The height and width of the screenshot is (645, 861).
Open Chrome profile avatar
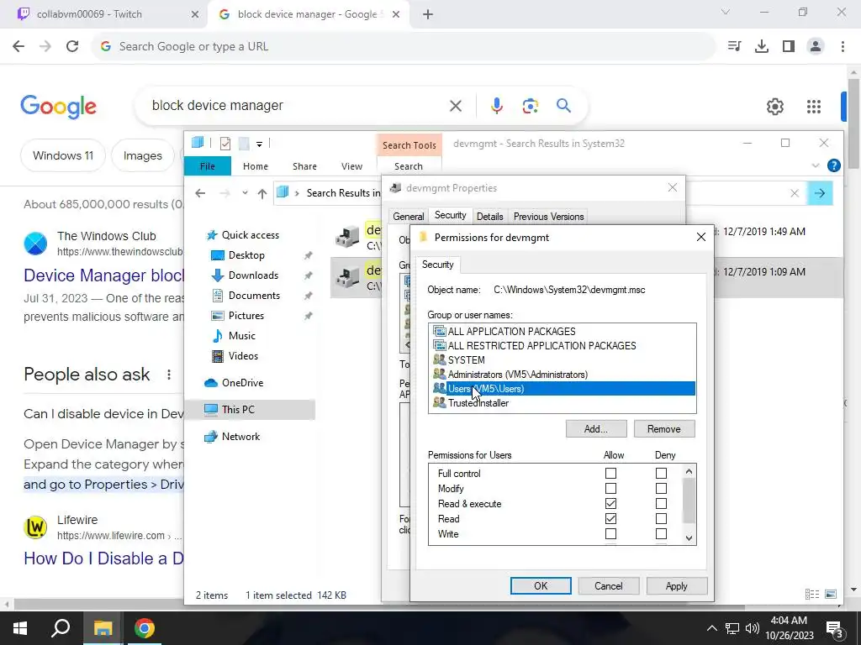816,47
